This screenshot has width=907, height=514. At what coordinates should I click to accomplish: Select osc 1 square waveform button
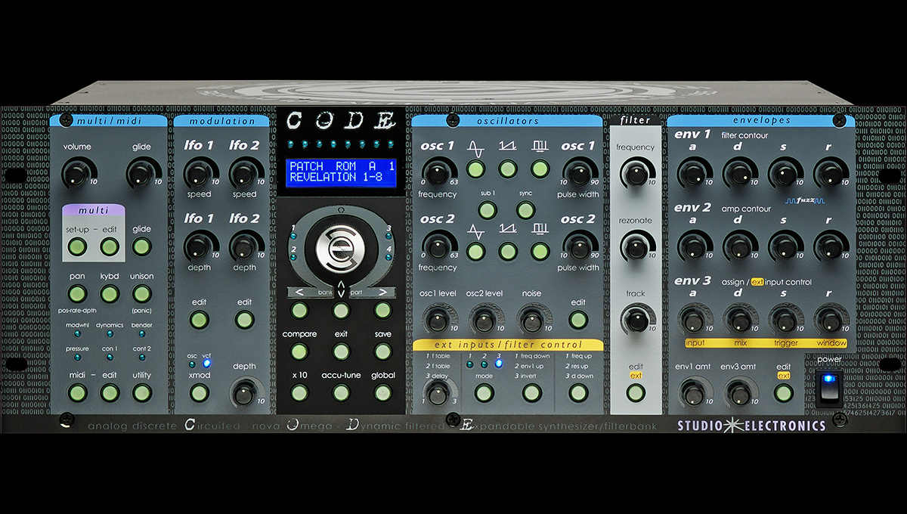[540, 169]
